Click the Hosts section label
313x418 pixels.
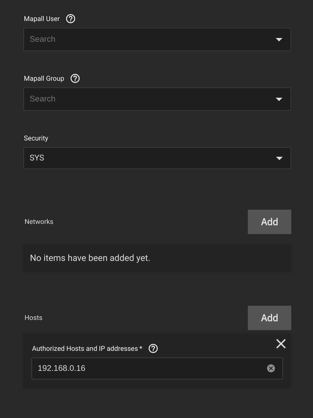pyautogui.click(x=34, y=318)
